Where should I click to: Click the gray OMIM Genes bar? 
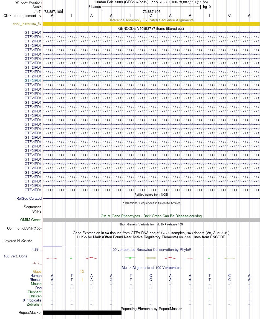tap(151, 220)
